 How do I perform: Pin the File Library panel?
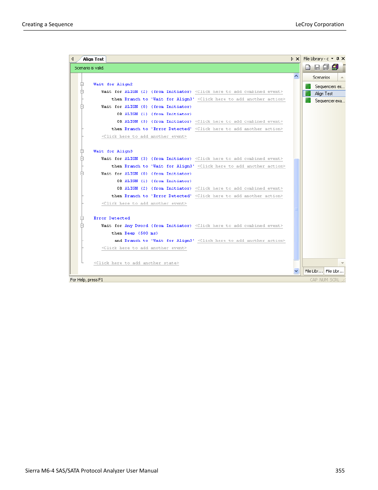tap(338, 59)
